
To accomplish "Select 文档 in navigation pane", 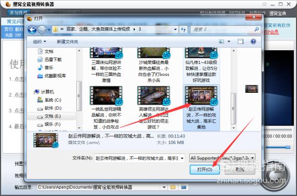I will click(45, 51).
